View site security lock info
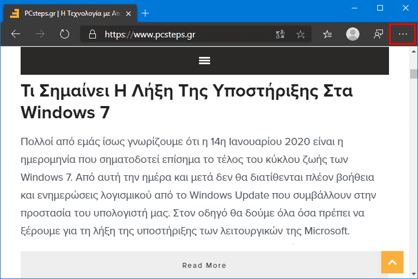 coord(92,35)
